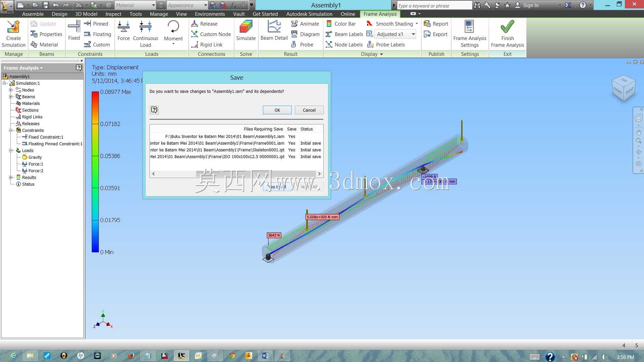Select the Frame Analysis tab
This screenshot has width=644, height=362.
tap(380, 14)
